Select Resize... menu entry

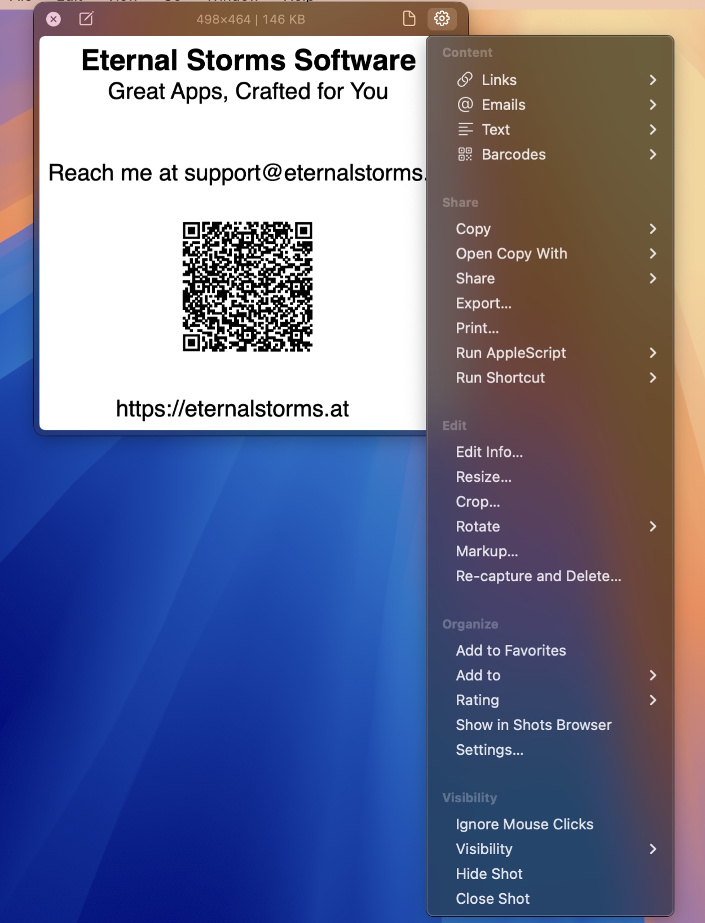tap(550, 477)
